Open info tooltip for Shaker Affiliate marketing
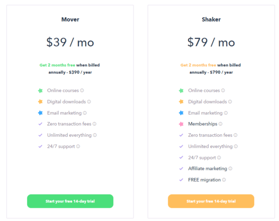The width and height of the screenshot is (279, 221). click(x=230, y=168)
